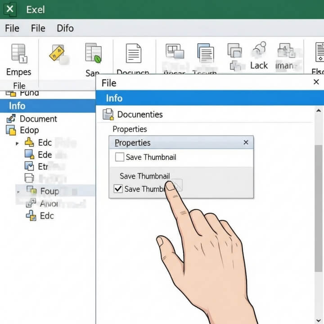Expand the Edc folder tree arrow

18,143
